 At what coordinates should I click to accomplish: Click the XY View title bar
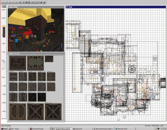[x=116, y=7]
